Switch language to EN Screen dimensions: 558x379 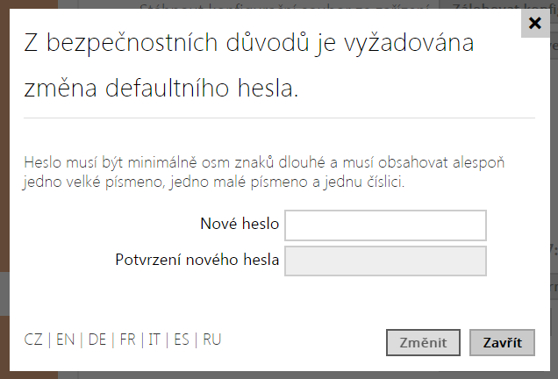(x=65, y=340)
